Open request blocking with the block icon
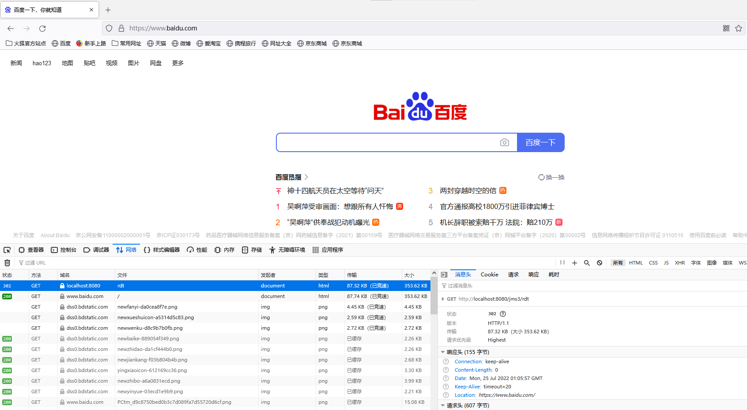747x410 pixels. [599, 262]
